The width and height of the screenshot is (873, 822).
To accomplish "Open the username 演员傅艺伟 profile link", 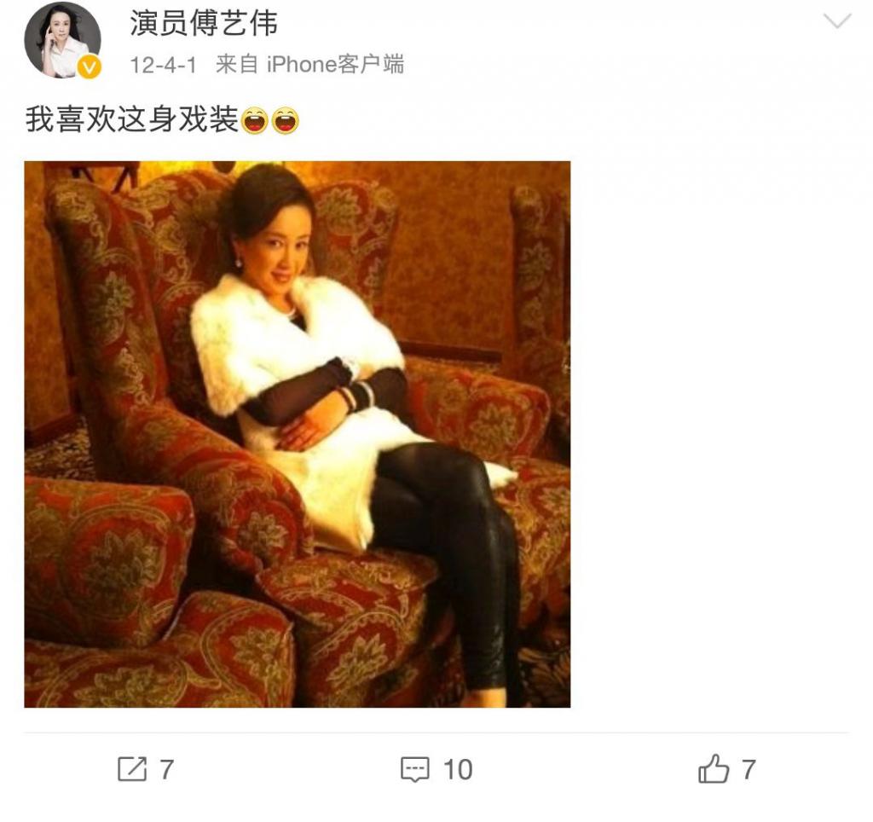I will click(x=204, y=24).
